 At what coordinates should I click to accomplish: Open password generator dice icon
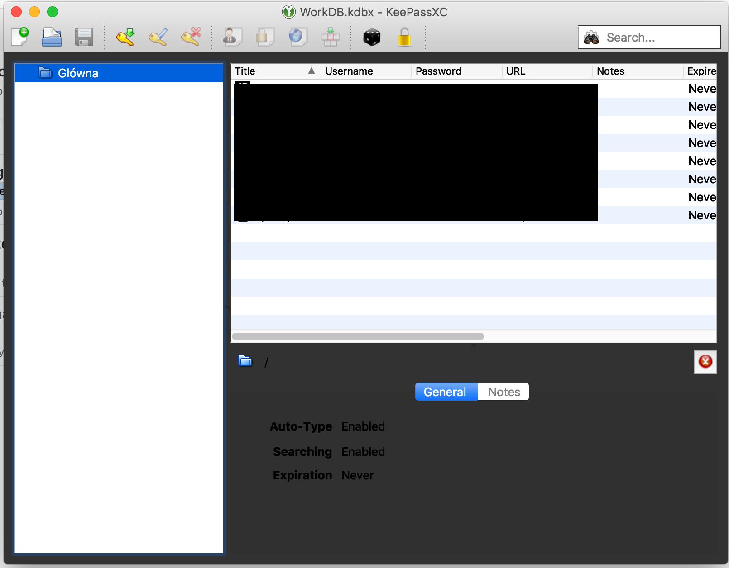[372, 37]
